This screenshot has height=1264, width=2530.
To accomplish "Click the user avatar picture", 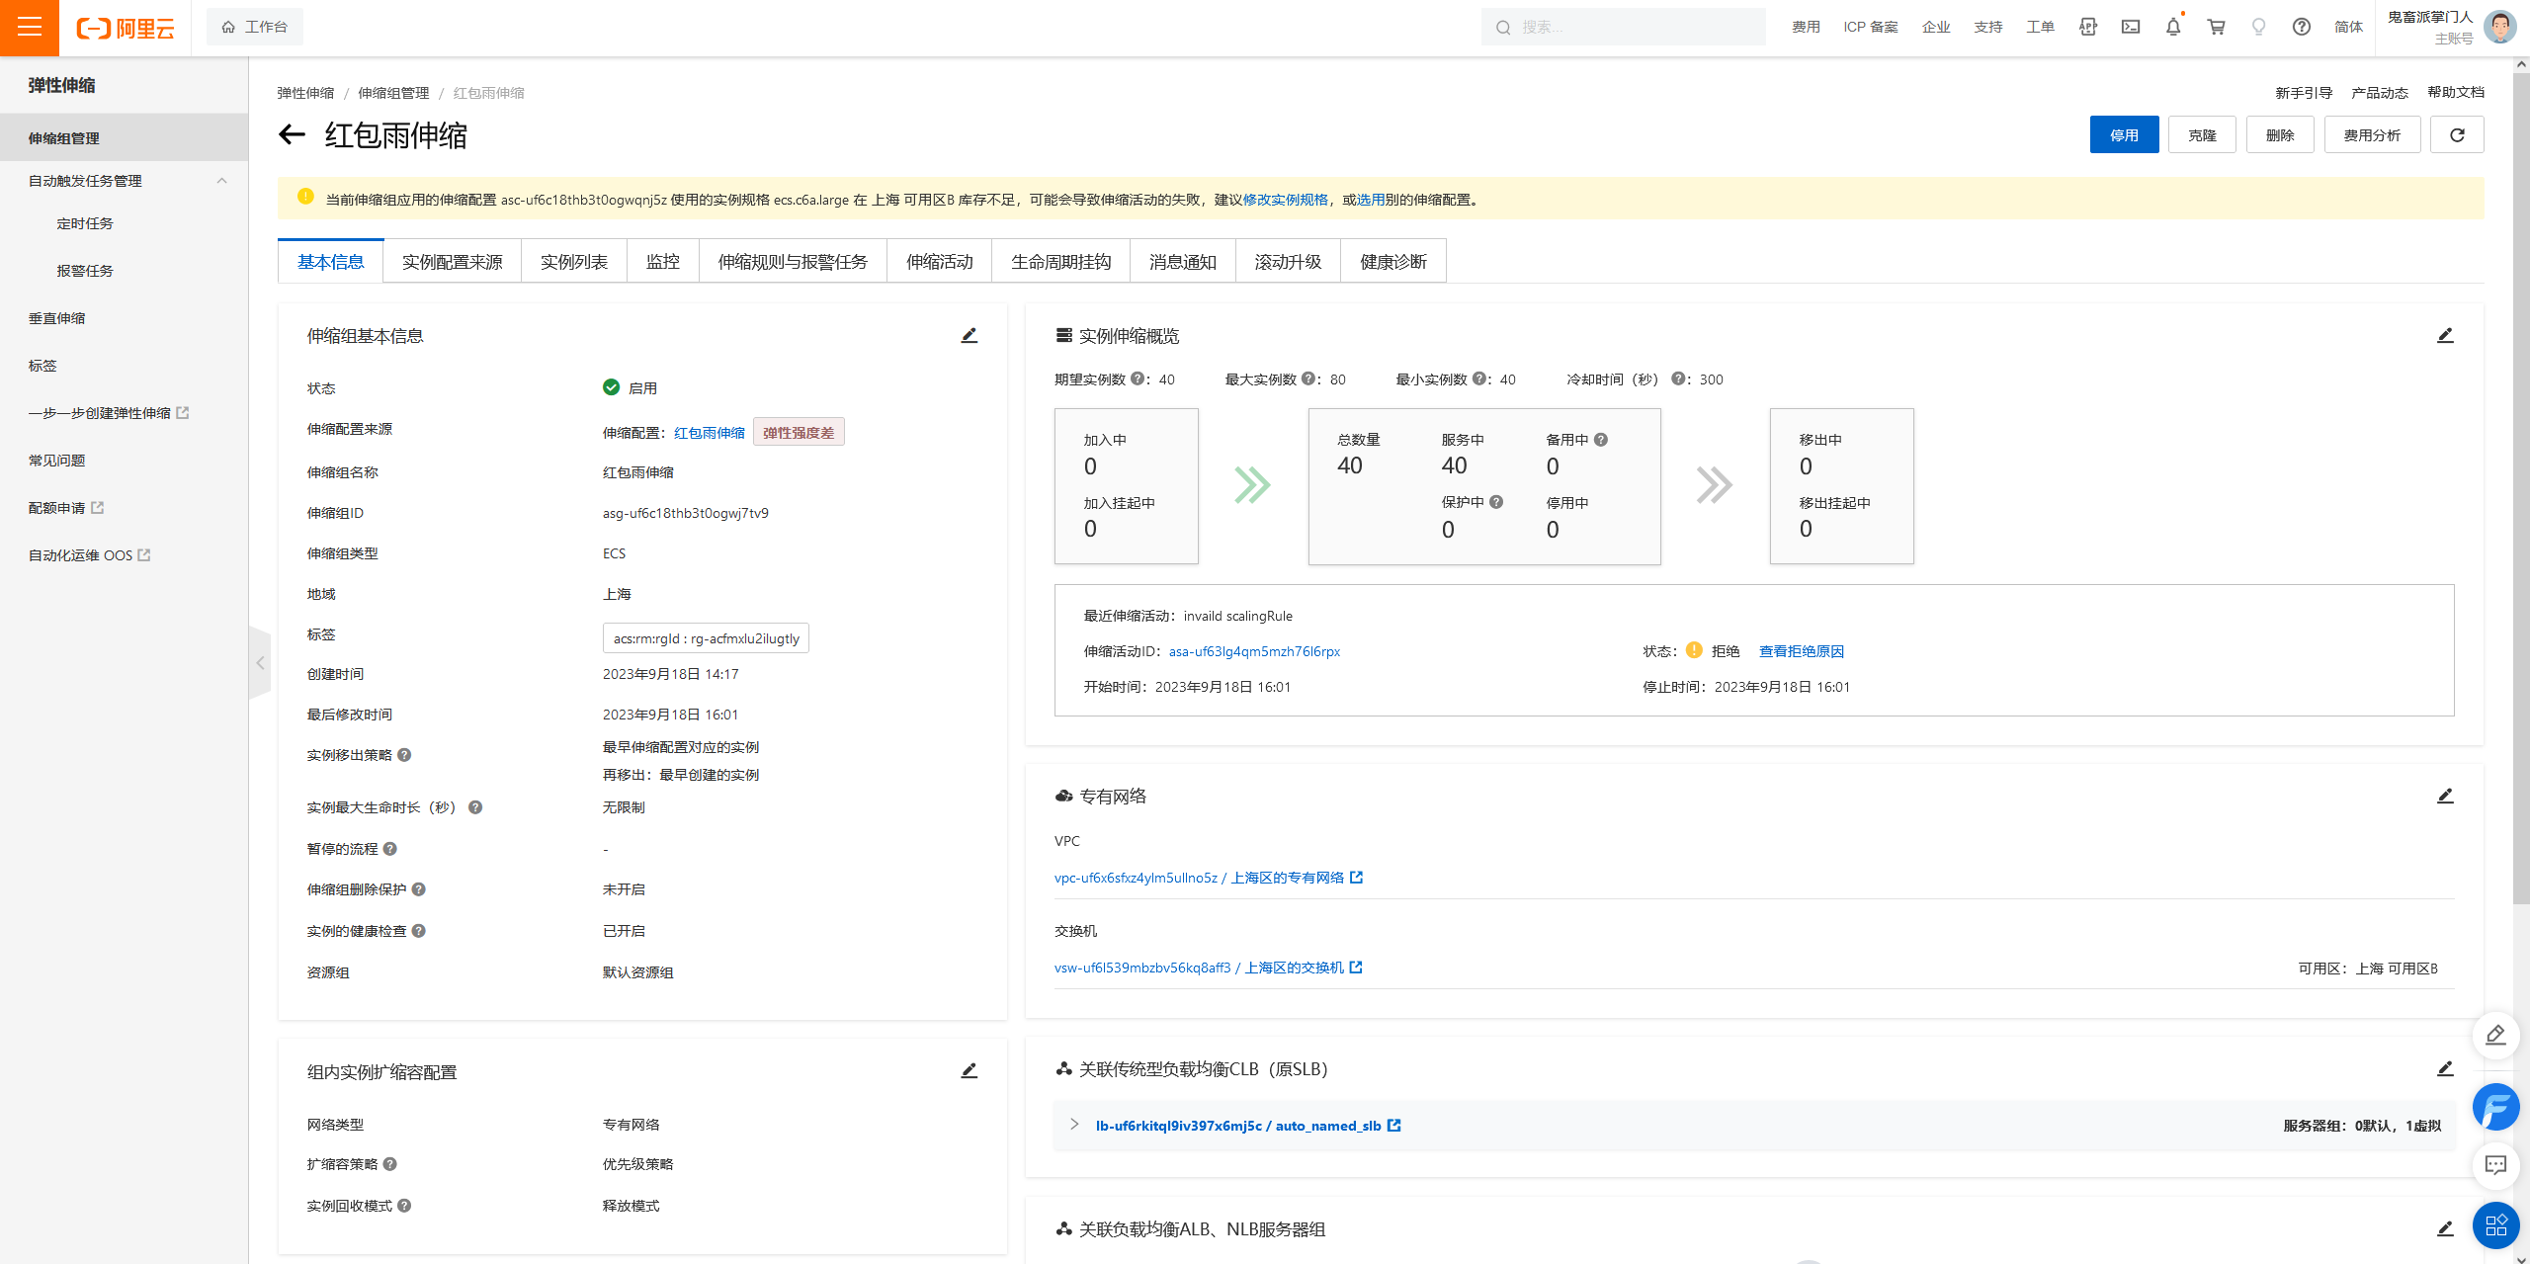I will pyautogui.click(x=2500, y=27).
